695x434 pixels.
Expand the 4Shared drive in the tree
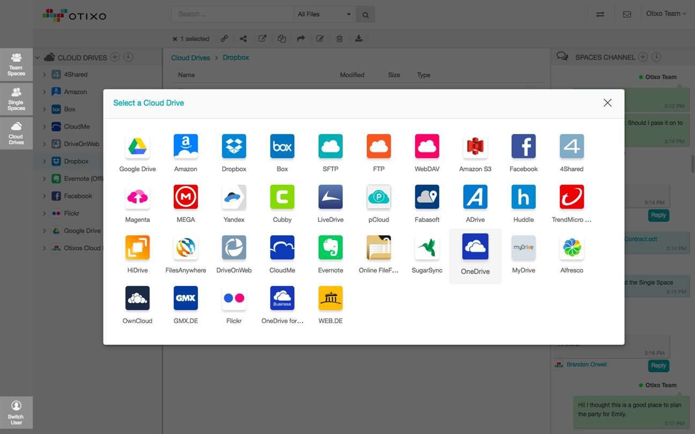[44, 75]
